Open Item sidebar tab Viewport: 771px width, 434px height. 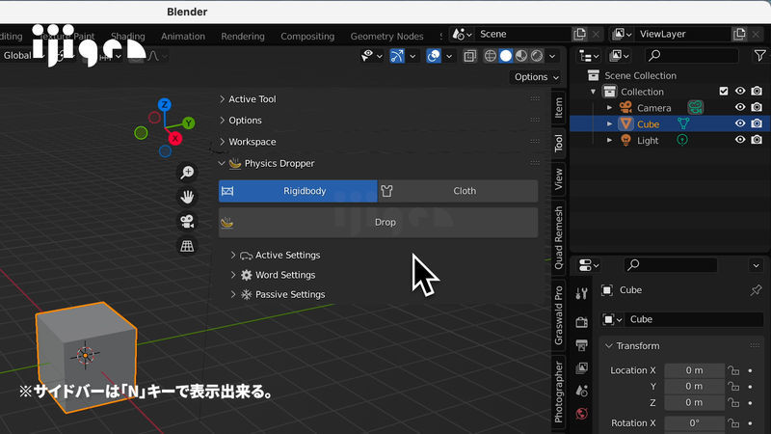point(559,108)
